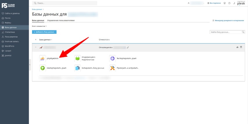Open Laravel in sidebar

tap(14, 51)
